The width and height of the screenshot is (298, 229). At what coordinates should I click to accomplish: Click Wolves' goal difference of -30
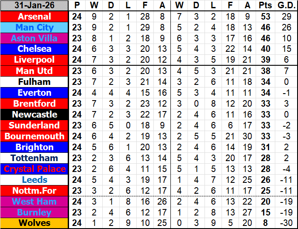[286, 223]
